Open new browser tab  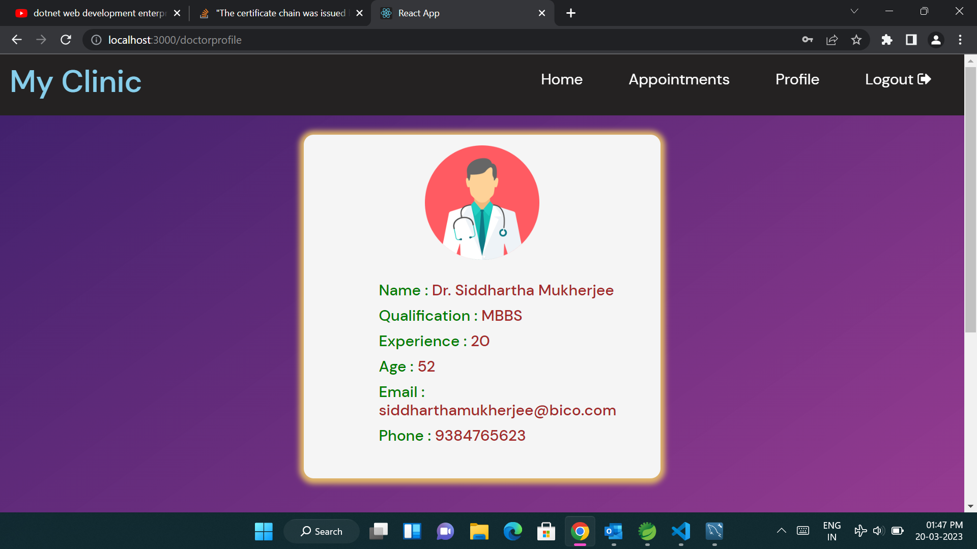click(571, 13)
